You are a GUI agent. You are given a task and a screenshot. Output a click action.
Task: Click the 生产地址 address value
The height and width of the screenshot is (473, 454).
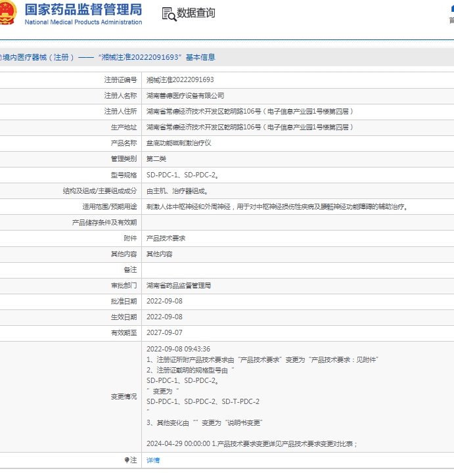pyautogui.click(x=250, y=127)
